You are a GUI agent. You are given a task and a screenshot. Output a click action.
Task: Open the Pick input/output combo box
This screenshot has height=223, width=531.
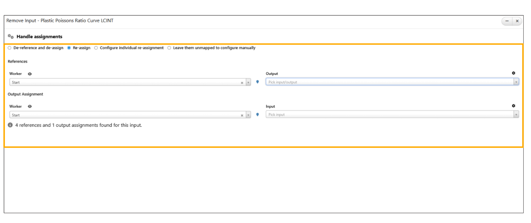(x=392, y=82)
